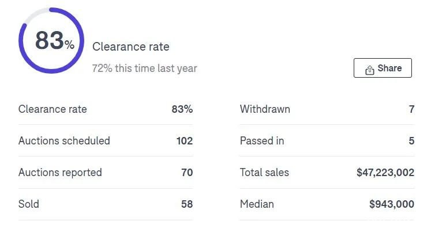Click the large 83% figure in circle
The image size is (431, 225).
pos(55,40)
